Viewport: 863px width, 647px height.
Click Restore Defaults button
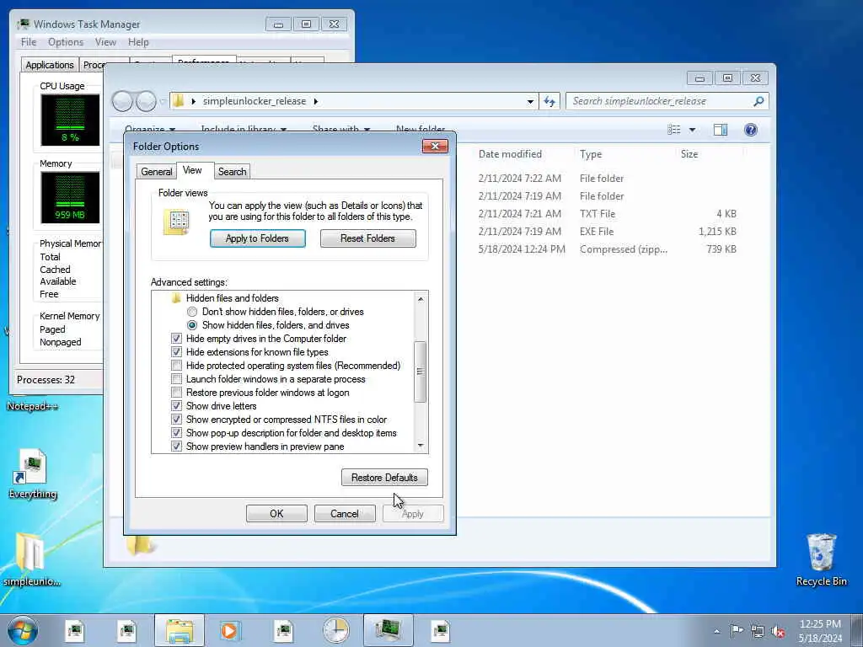tap(384, 478)
